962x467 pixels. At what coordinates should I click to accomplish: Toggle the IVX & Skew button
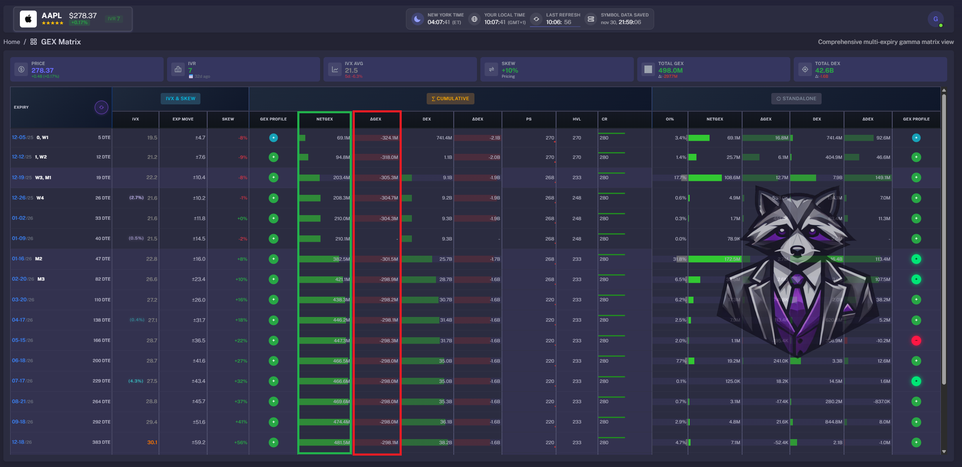tap(180, 98)
